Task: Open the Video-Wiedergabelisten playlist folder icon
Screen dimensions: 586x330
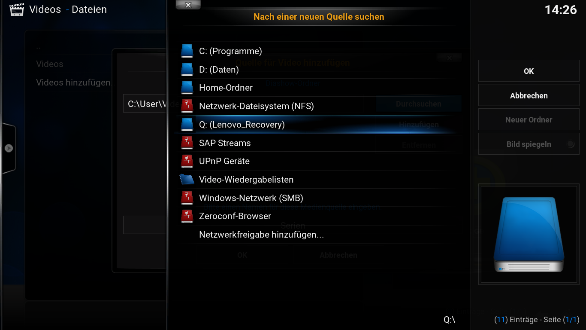Action: pos(187,179)
